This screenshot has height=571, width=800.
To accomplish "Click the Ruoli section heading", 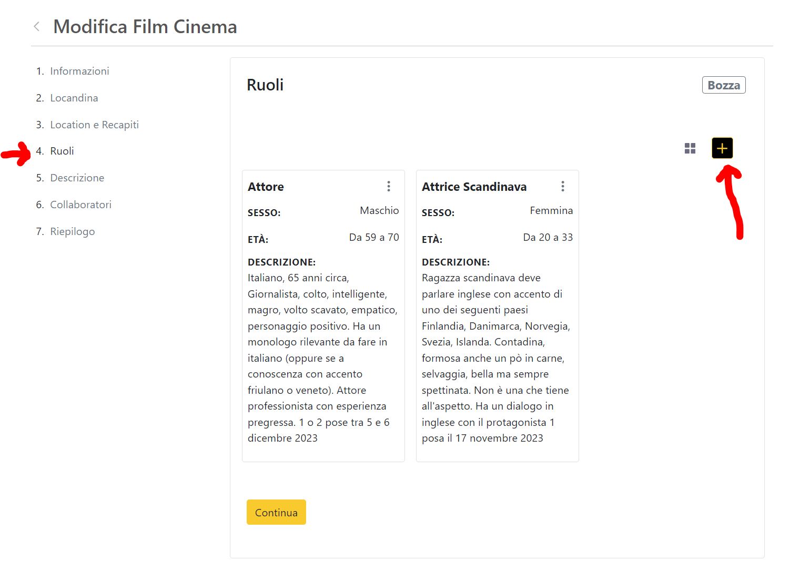I will coord(265,85).
